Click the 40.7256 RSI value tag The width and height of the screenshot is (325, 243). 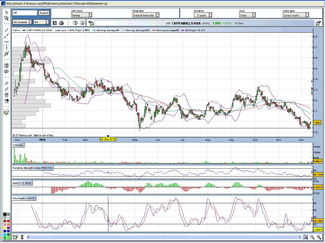click(318, 175)
